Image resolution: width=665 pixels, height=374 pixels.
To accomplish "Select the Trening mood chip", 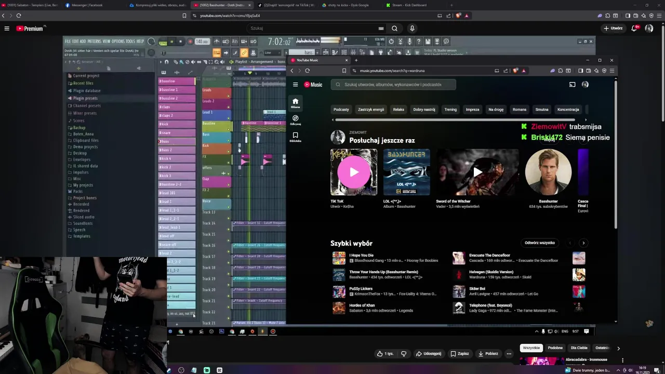I will (450, 110).
